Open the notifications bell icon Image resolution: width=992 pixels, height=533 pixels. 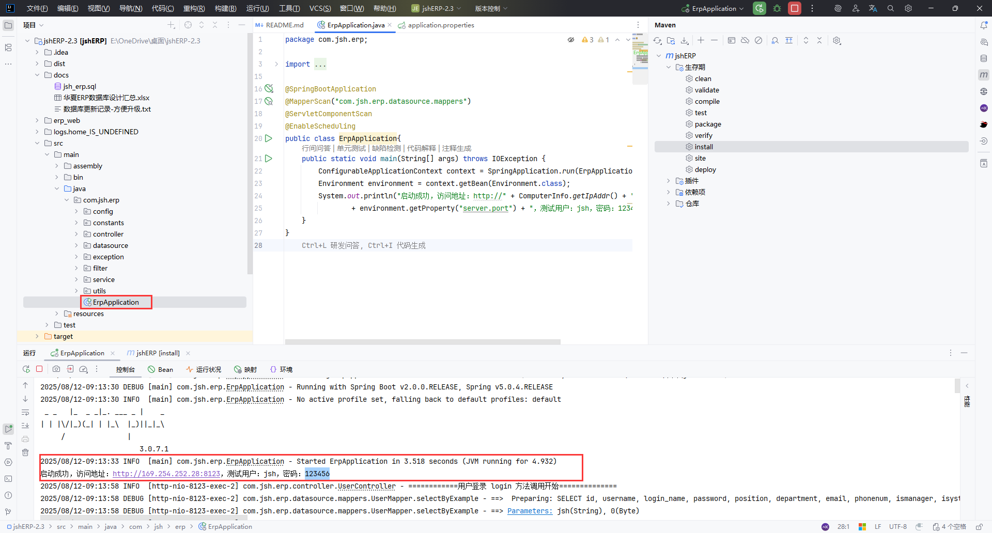[x=984, y=25]
